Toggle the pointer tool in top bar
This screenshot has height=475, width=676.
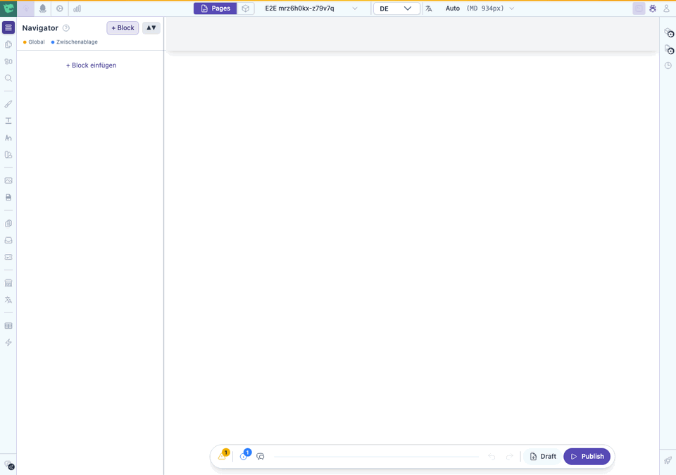point(26,8)
